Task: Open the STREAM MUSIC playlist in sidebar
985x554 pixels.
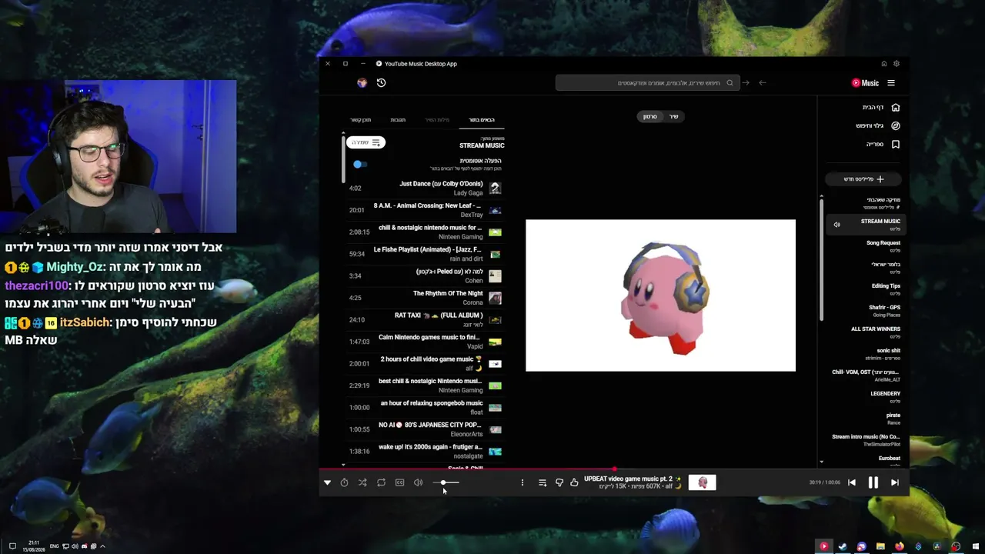Action: pyautogui.click(x=867, y=225)
